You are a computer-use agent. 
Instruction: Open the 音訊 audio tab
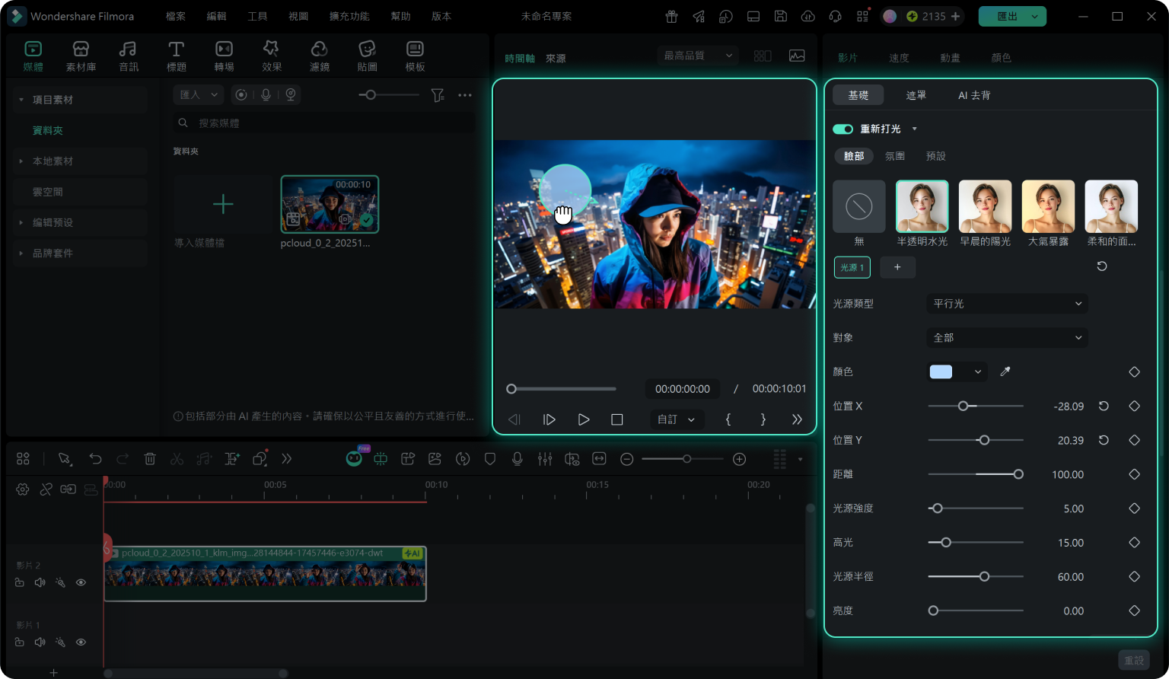[x=129, y=56]
